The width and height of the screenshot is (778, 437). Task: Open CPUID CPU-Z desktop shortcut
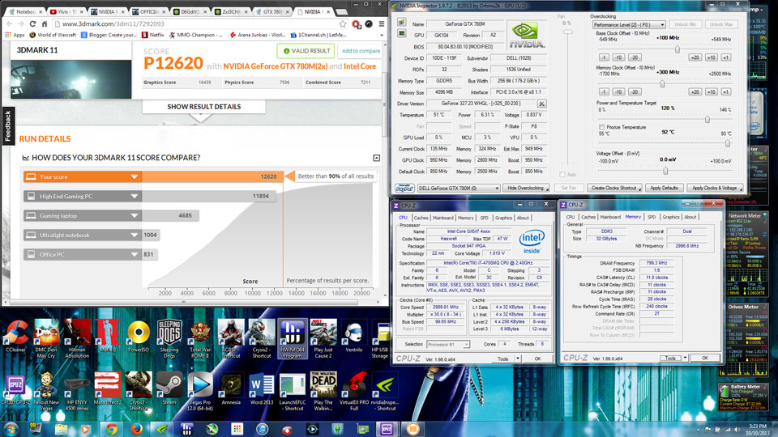[16, 388]
